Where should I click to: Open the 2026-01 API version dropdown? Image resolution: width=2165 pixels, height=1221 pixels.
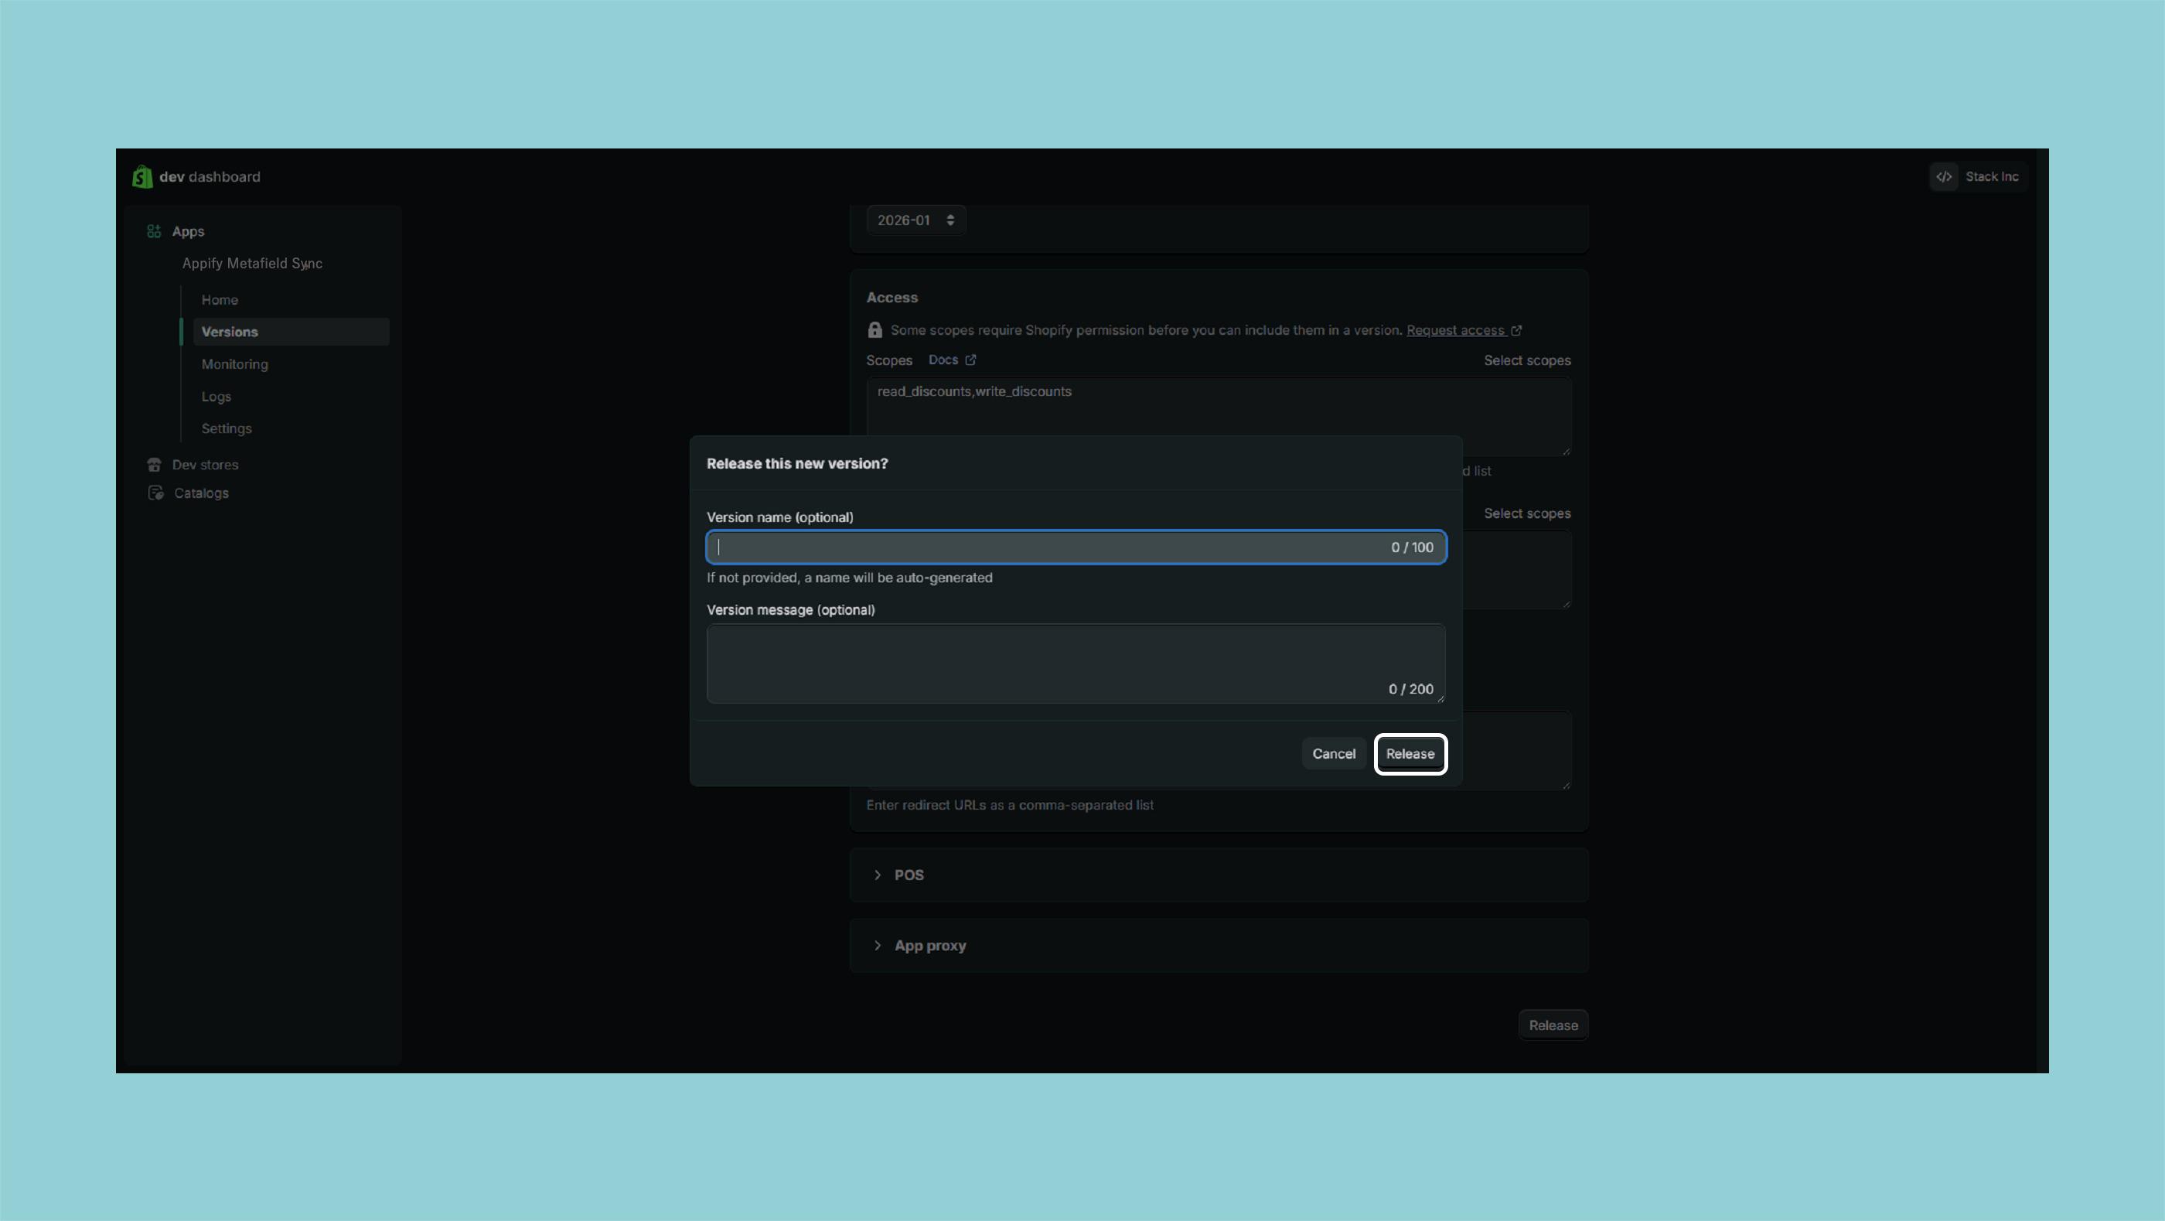click(x=915, y=220)
